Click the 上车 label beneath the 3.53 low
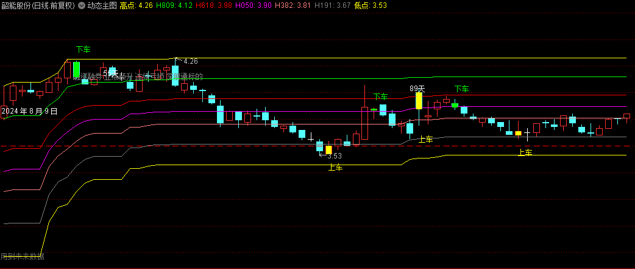635x269 pixels. [x=335, y=168]
